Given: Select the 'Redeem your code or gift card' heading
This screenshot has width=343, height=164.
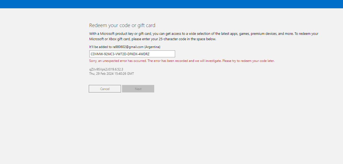Looking at the screenshot, I should point(122,25).
